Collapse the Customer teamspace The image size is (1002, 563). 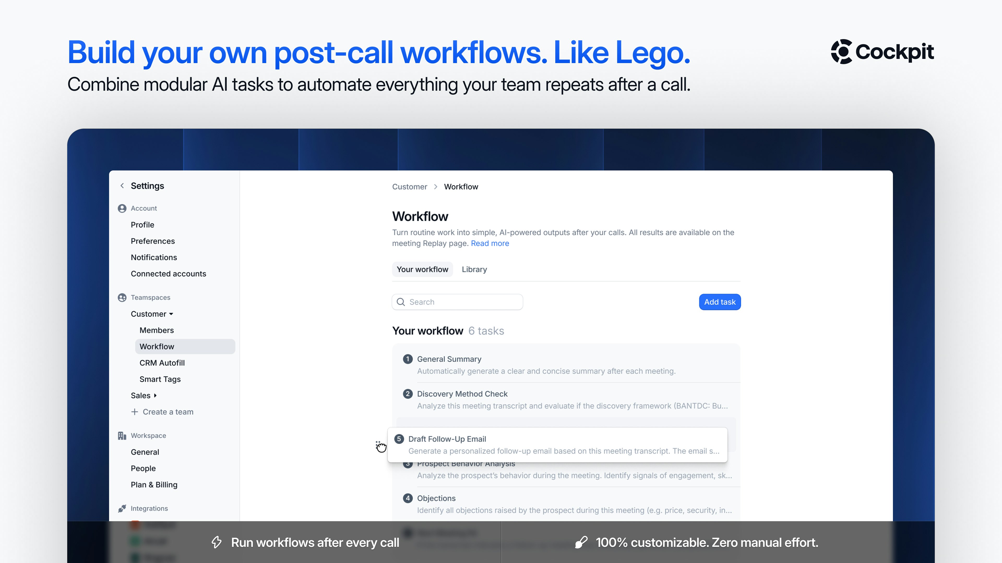pyautogui.click(x=171, y=314)
